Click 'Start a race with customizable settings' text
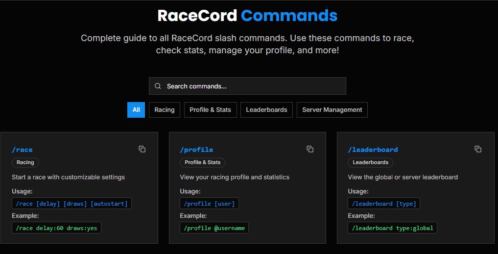The width and height of the screenshot is (498, 254). tap(68, 177)
